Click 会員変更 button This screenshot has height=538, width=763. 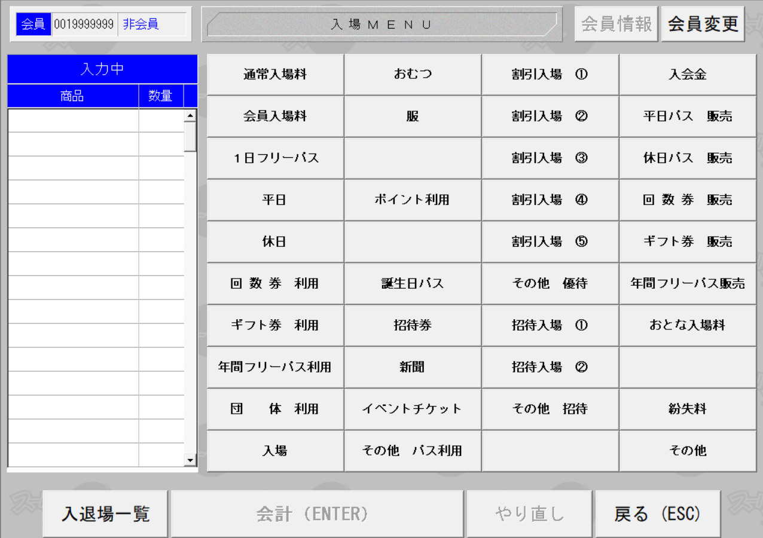point(703,24)
